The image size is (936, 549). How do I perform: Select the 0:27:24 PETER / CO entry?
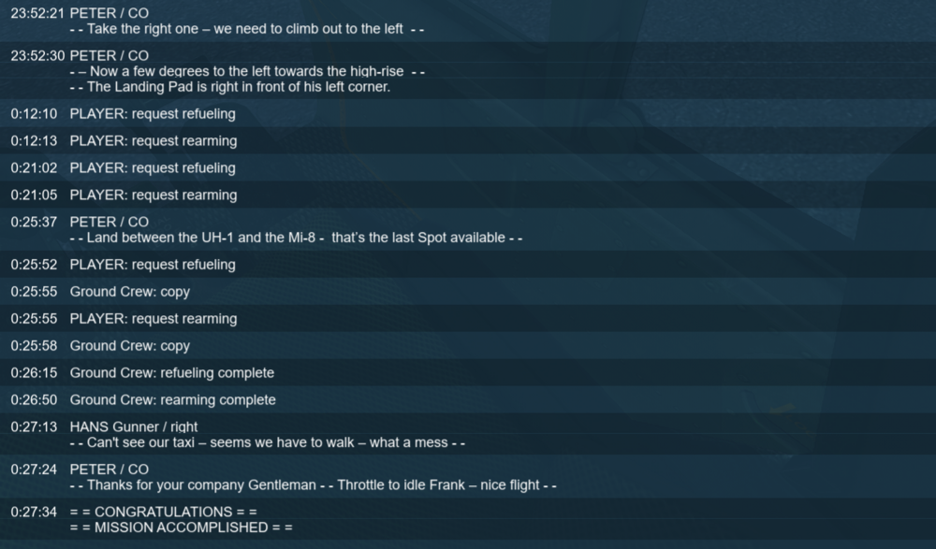(x=468, y=477)
